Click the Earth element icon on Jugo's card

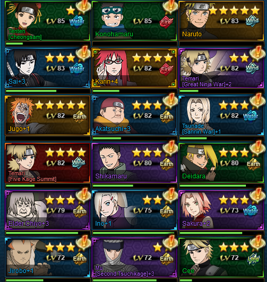(x=80, y=117)
